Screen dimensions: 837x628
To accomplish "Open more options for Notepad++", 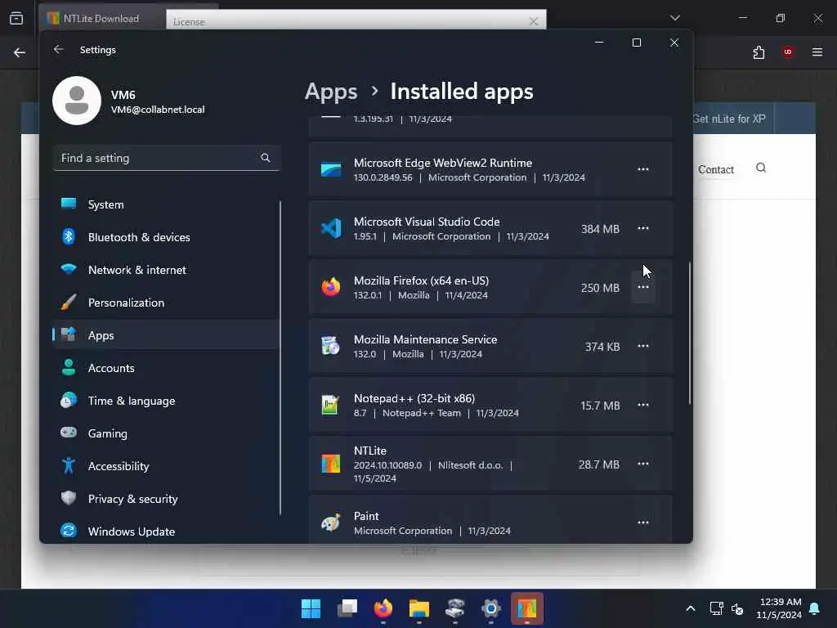I will [643, 405].
